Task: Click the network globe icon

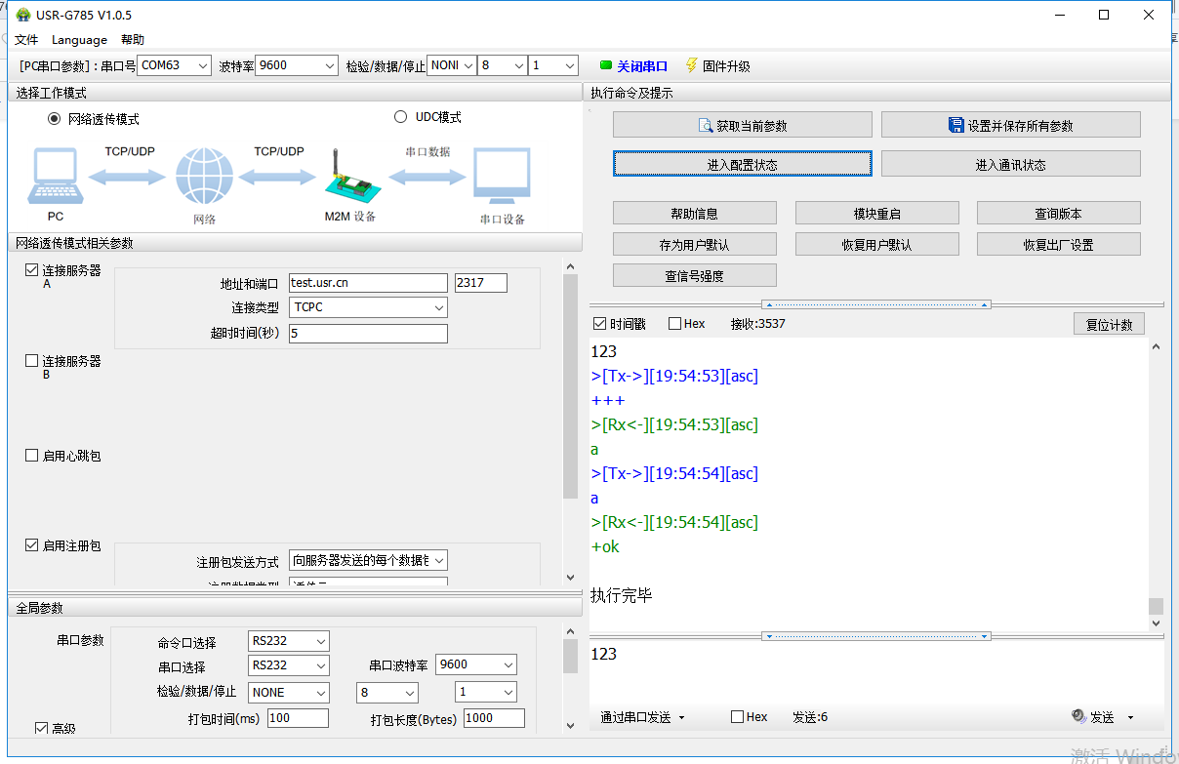Action: tap(204, 177)
